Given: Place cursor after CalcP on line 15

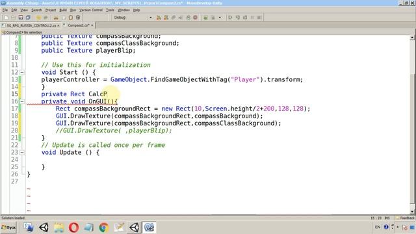Looking at the screenshot, I should (107, 94).
